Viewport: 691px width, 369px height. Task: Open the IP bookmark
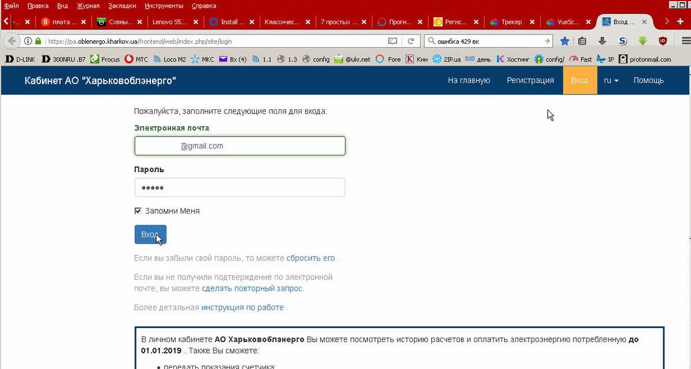[x=605, y=59]
